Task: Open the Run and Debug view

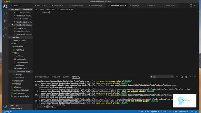Action: (x=5, y=28)
